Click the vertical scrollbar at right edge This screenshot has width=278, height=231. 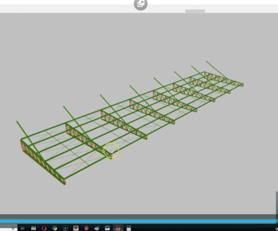pos(277,203)
